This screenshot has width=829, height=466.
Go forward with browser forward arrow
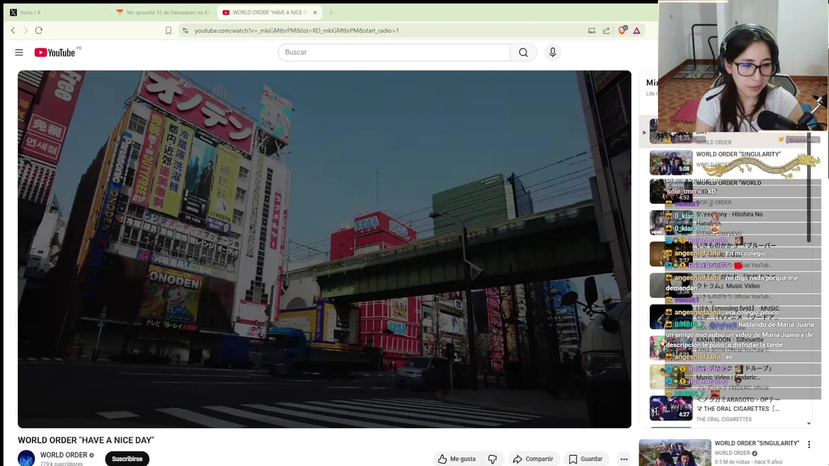[x=26, y=30]
